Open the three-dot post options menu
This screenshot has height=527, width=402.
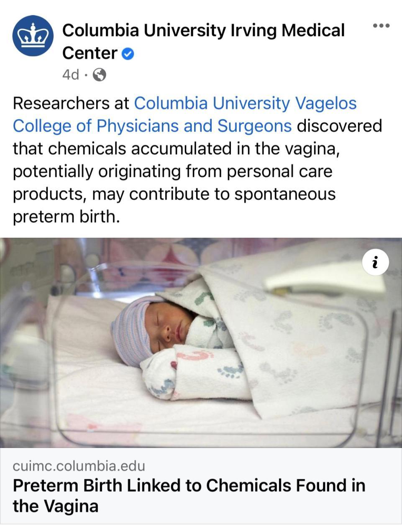point(381,26)
